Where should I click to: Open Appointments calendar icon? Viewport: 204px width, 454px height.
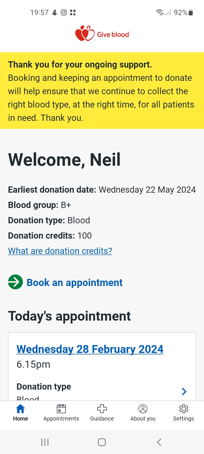[x=61, y=409]
